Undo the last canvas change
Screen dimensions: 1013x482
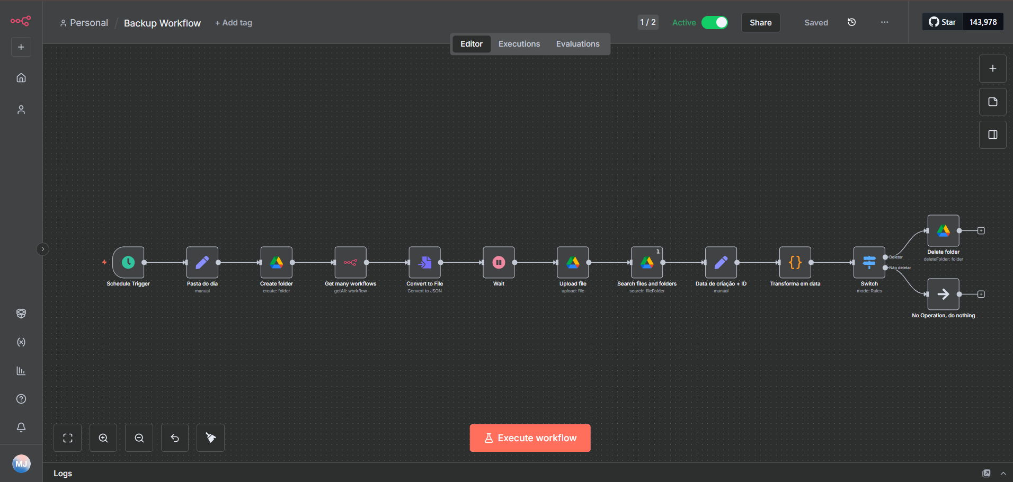click(x=174, y=438)
